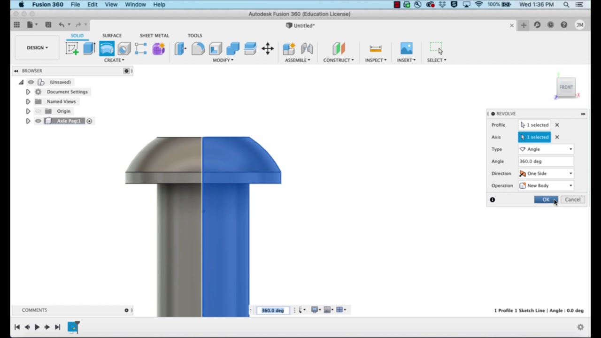
Task: Open the Job Status clock icon
Action: (x=550, y=25)
